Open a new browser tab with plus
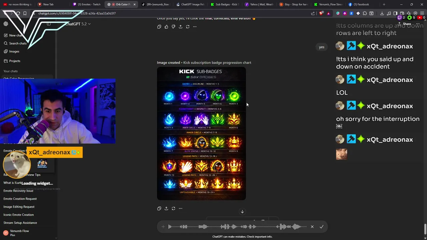427x240 pixels. (384, 4)
